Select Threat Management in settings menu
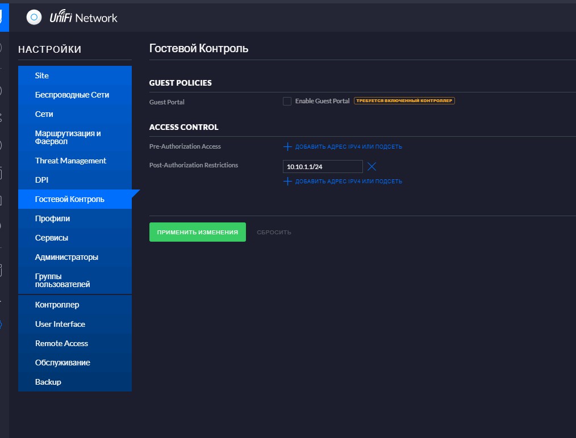This screenshot has height=438, width=576. point(70,161)
